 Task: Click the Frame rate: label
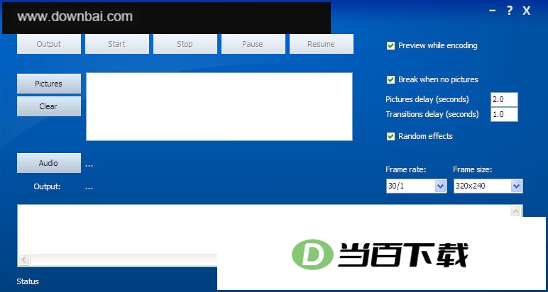[x=406, y=169]
